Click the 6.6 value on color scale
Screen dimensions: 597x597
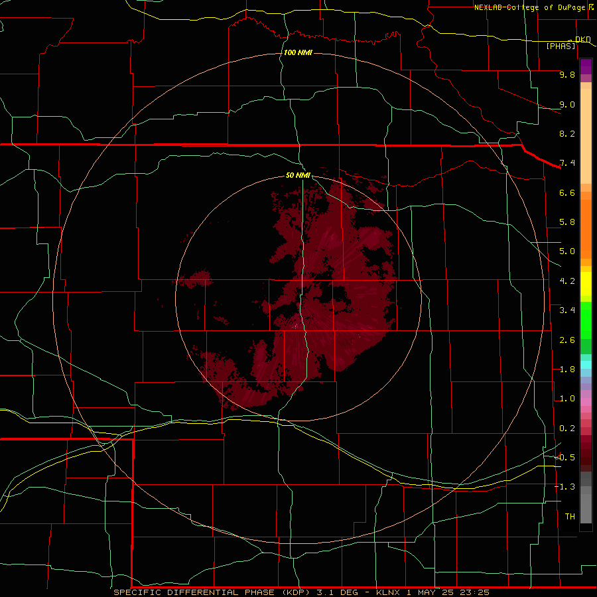(x=567, y=192)
